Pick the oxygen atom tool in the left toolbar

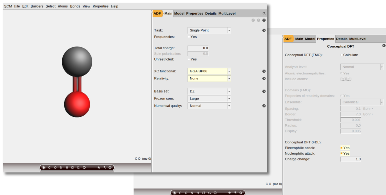pyautogui.click(x=55, y=167)
